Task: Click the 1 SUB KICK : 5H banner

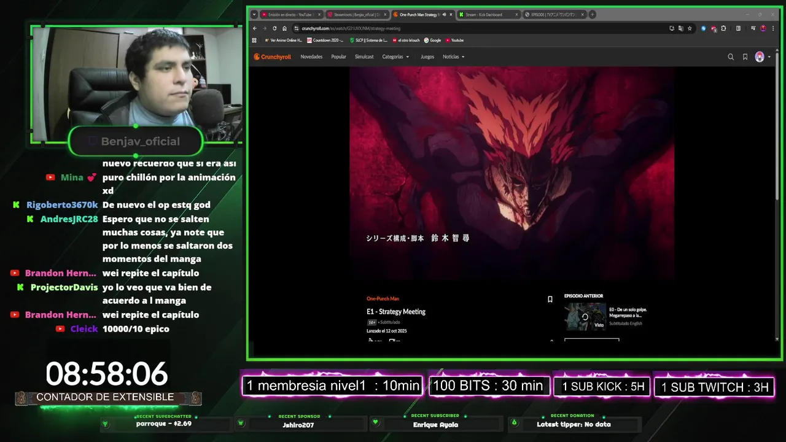Action: pyautogui.click(x=602, y=387)
